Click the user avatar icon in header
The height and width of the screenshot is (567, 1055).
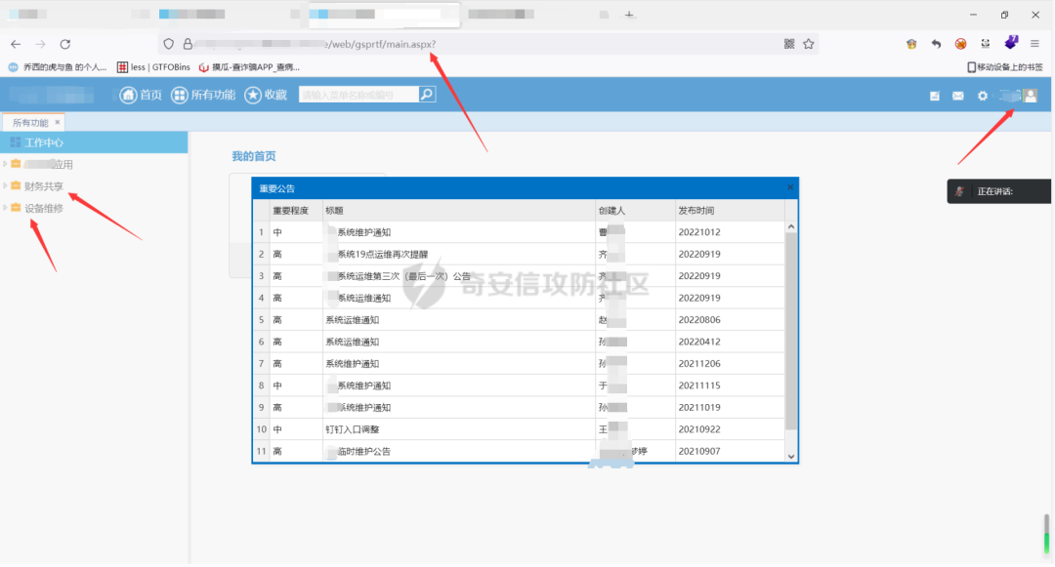[x=1031, y=96]
